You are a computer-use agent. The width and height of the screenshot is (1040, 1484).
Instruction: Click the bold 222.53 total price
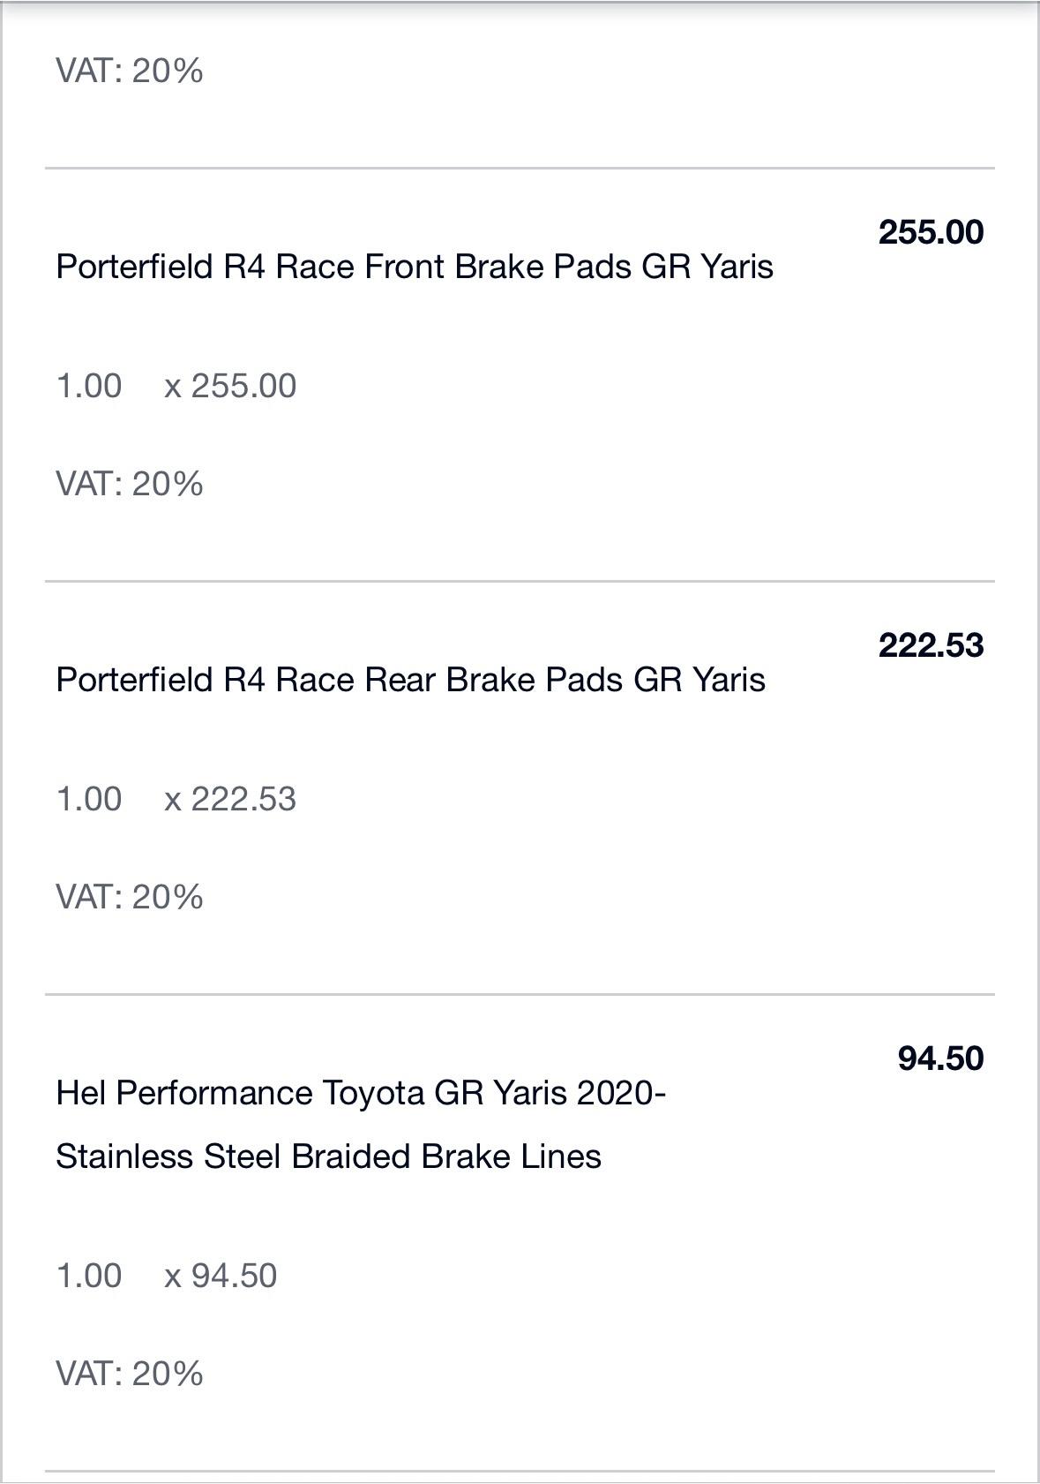coord(931,645)
